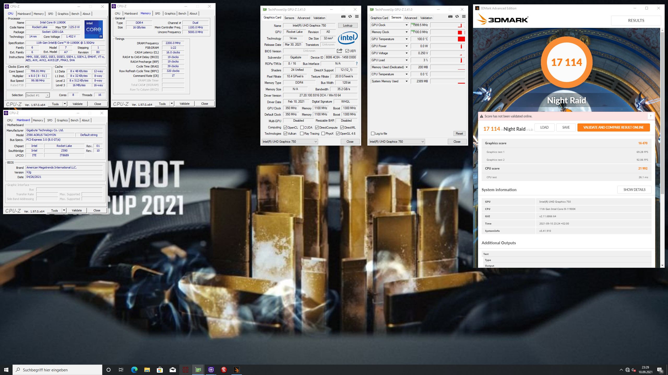The height and width of the screenshot is (375, 668).
Task: Click the network globe icon in system tray
Action: coord(628,370)
